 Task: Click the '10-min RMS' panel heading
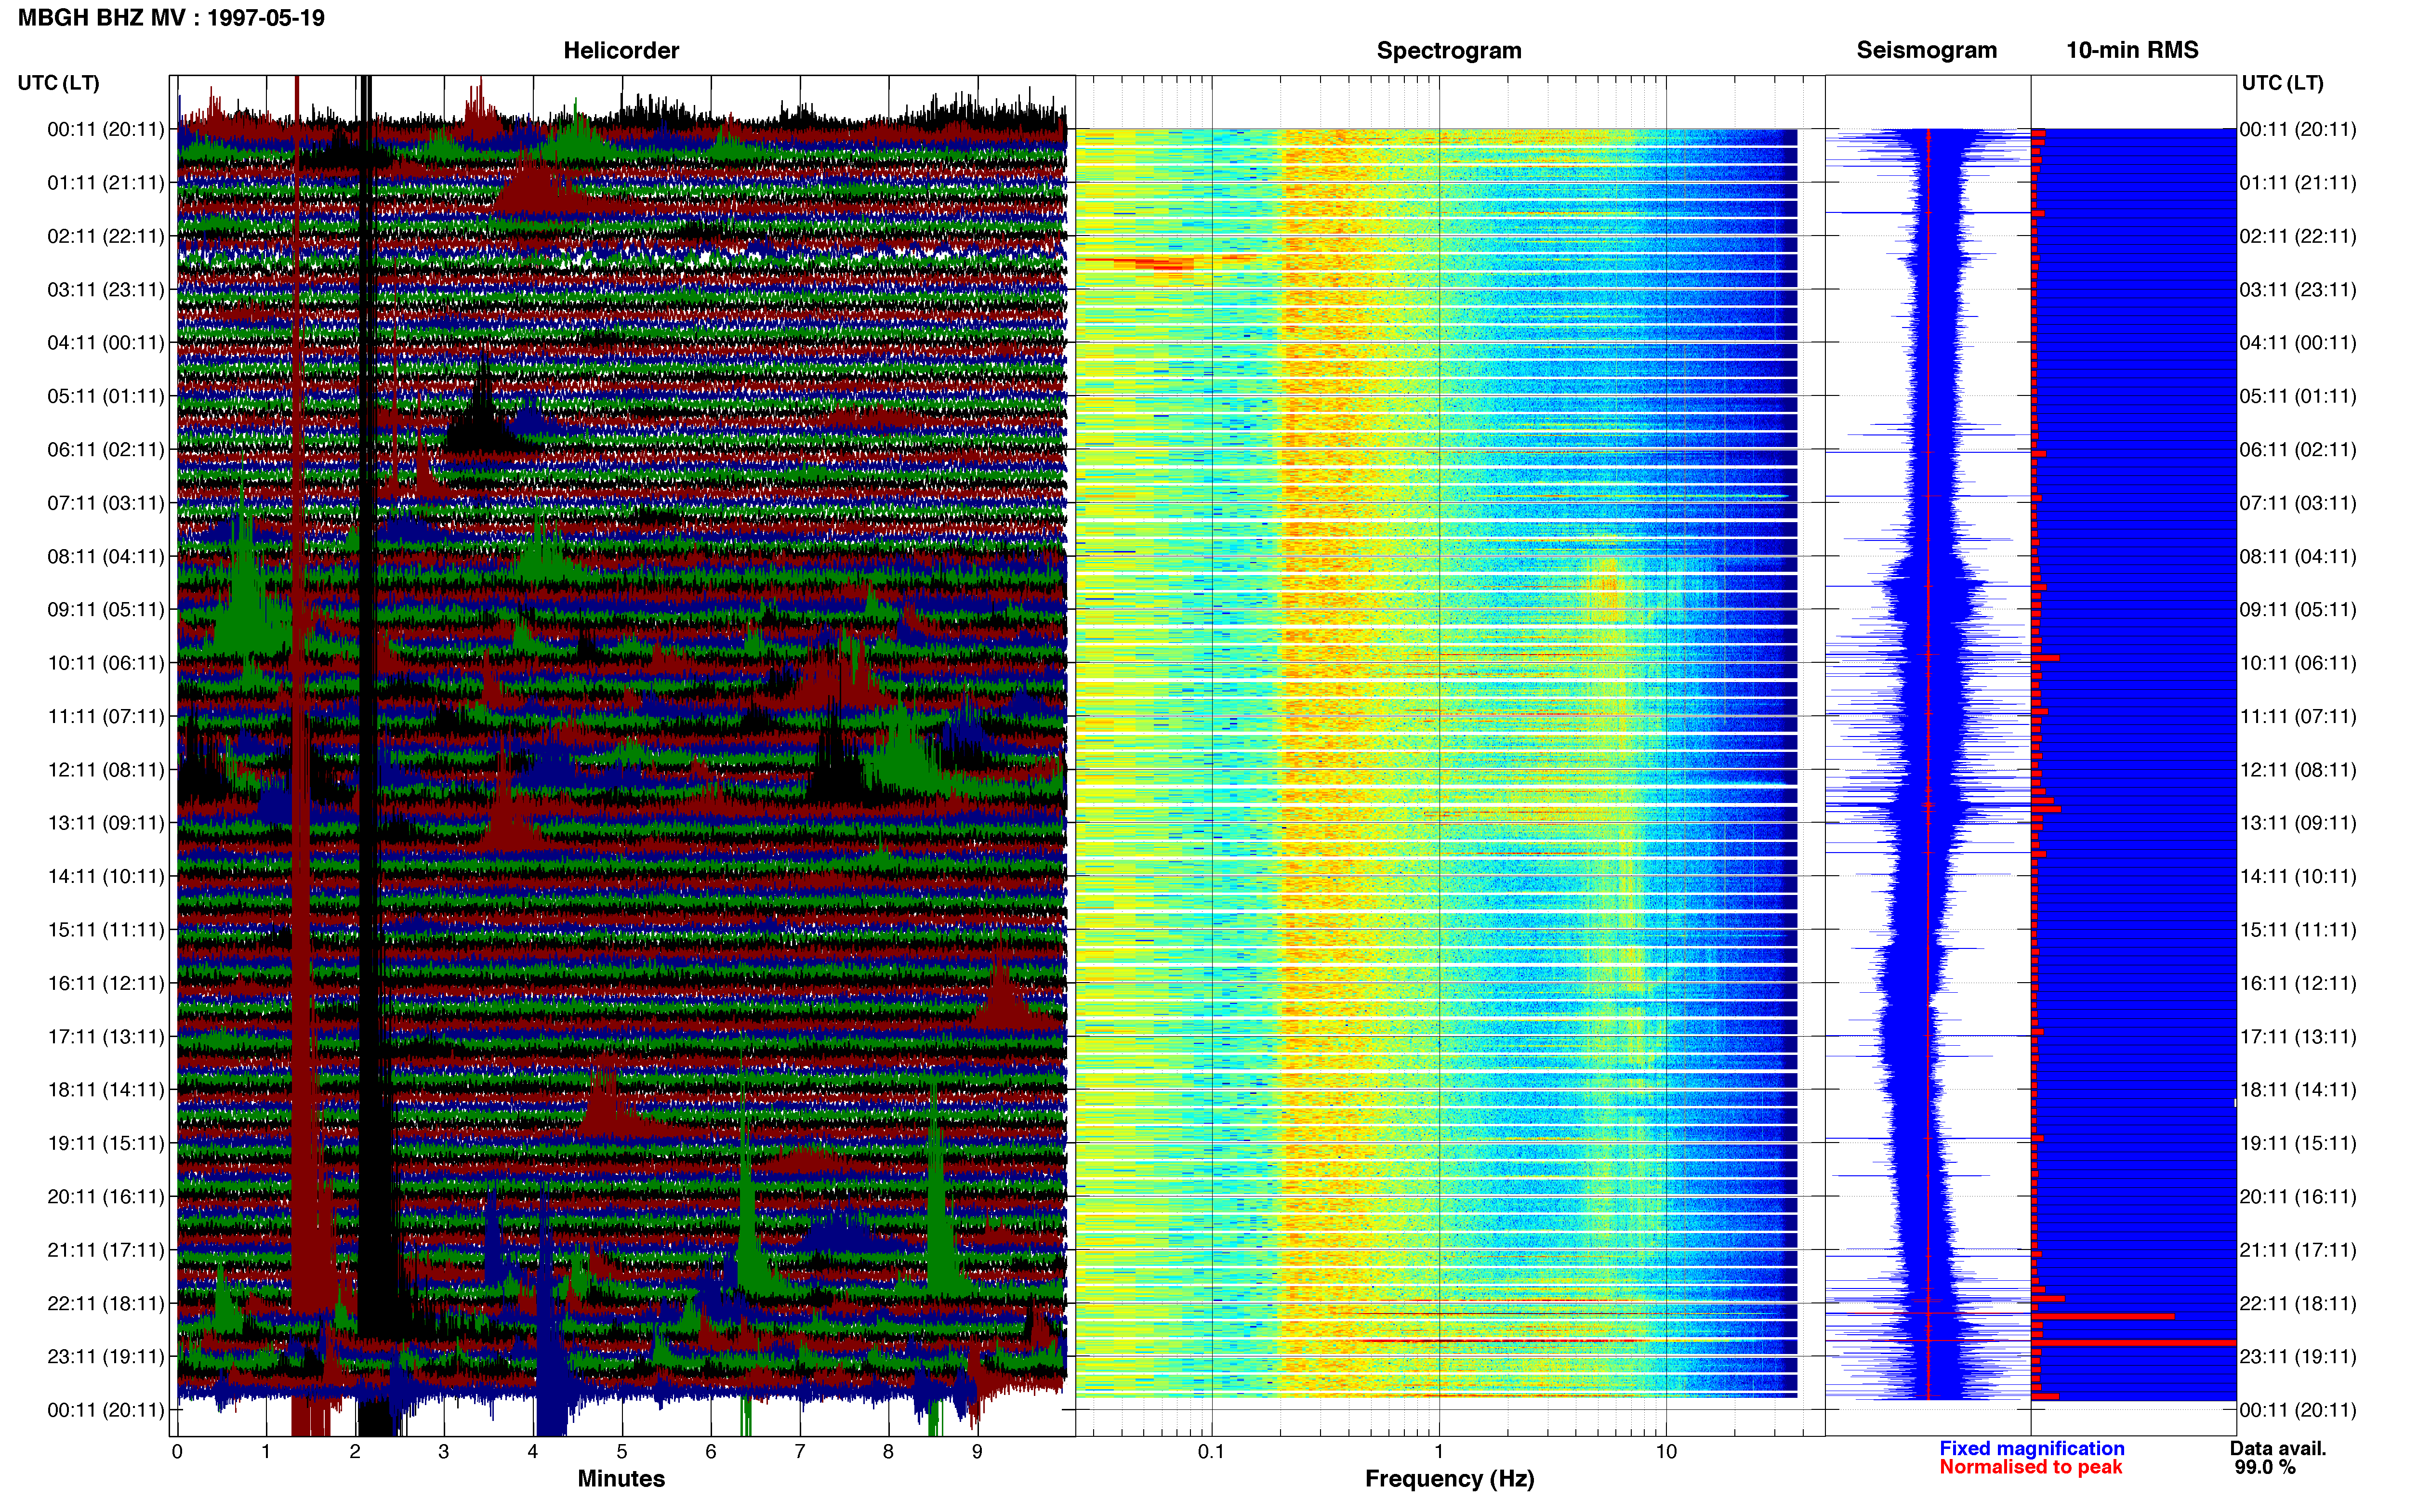point(2132,50)
